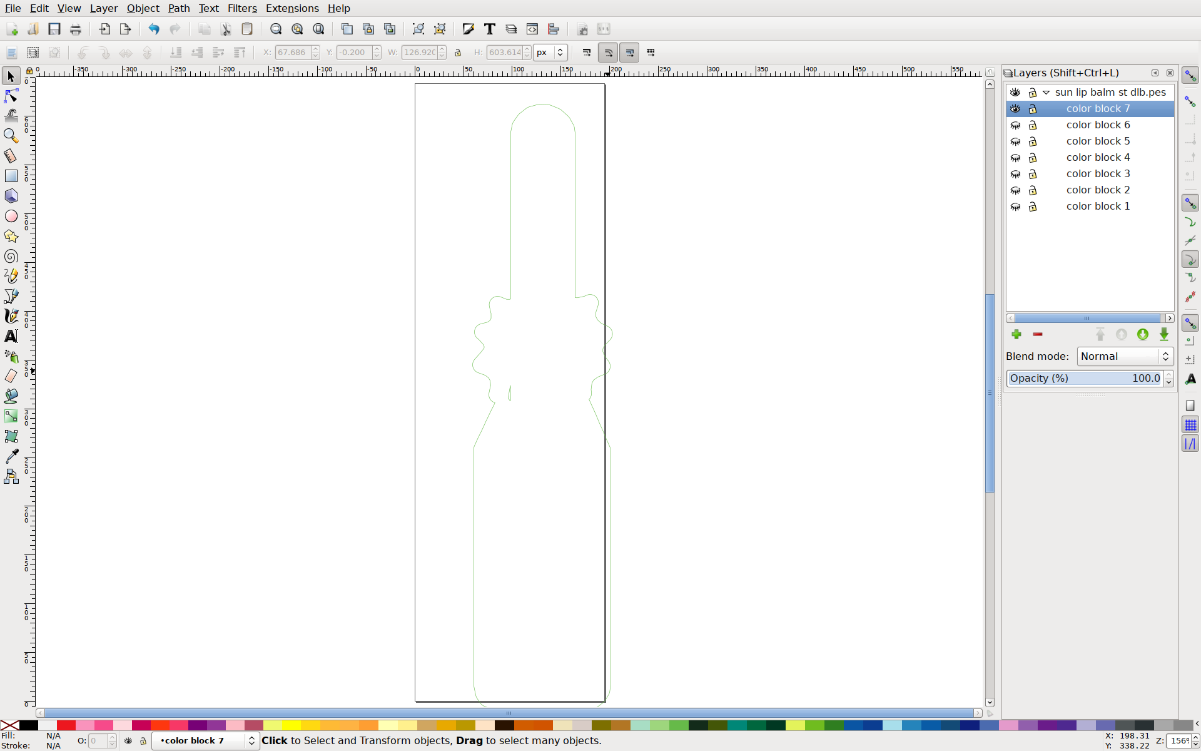Select the Eraser tool
This screenshot has height=751, width=1201.
11,376
